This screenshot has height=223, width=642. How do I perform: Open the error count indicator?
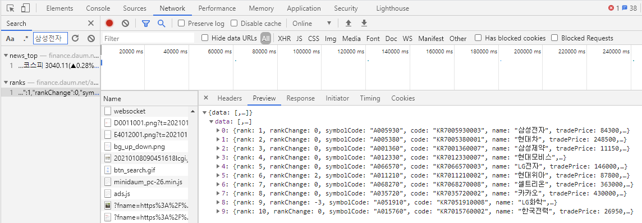[613, 8]
